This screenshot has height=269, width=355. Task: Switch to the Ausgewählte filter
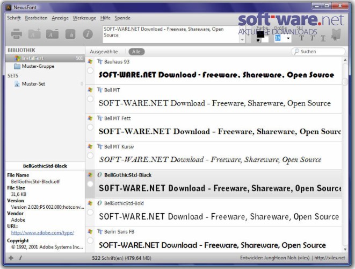click(104, 52)
